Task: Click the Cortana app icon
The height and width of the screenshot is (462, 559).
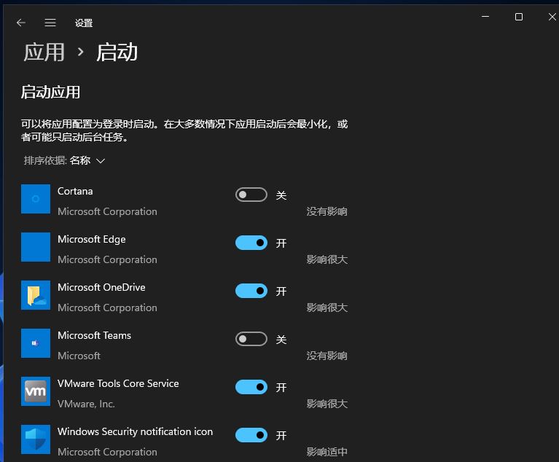Action: pyautogui.click(x=36, y=199)
